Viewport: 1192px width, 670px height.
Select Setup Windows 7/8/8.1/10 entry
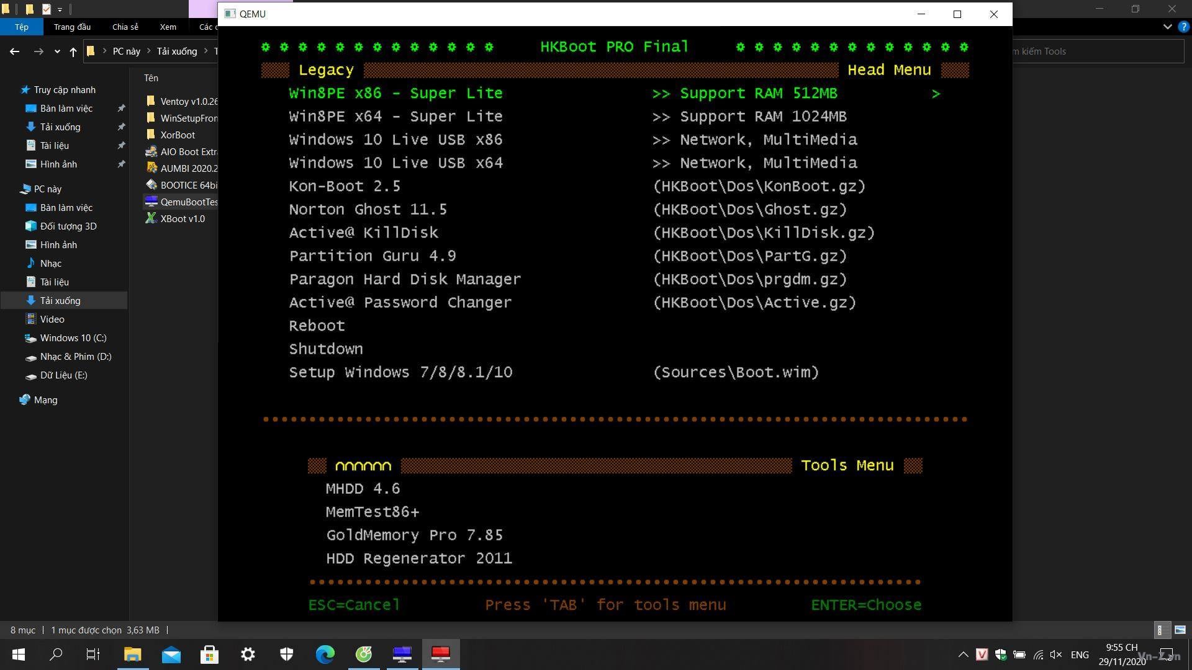400,372
